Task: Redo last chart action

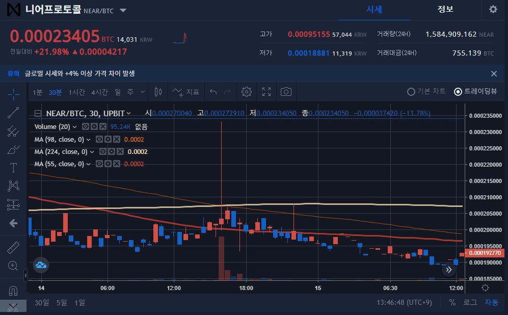Action: coord(227,92)
